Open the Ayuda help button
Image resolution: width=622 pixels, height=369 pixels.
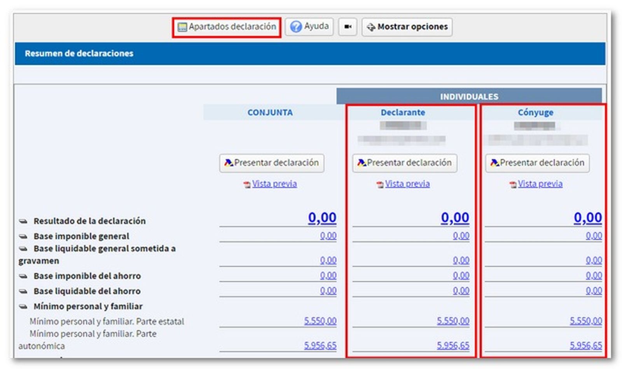(x=309, y=27)
